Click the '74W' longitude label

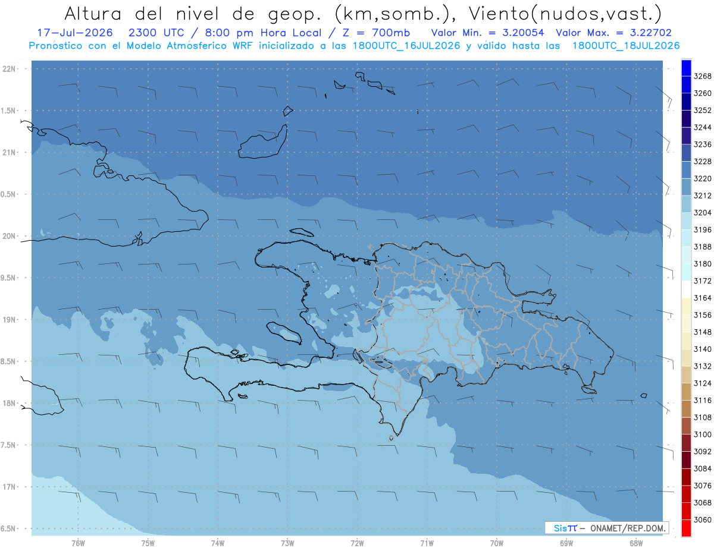217,543
